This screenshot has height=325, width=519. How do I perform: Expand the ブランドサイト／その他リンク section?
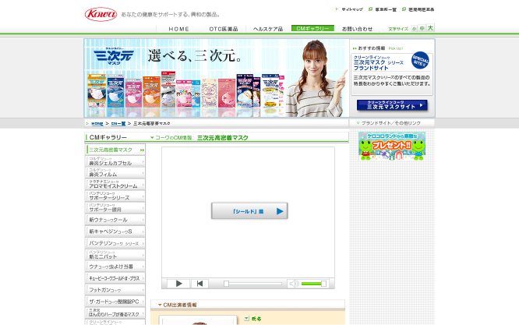tap(392, 123)
